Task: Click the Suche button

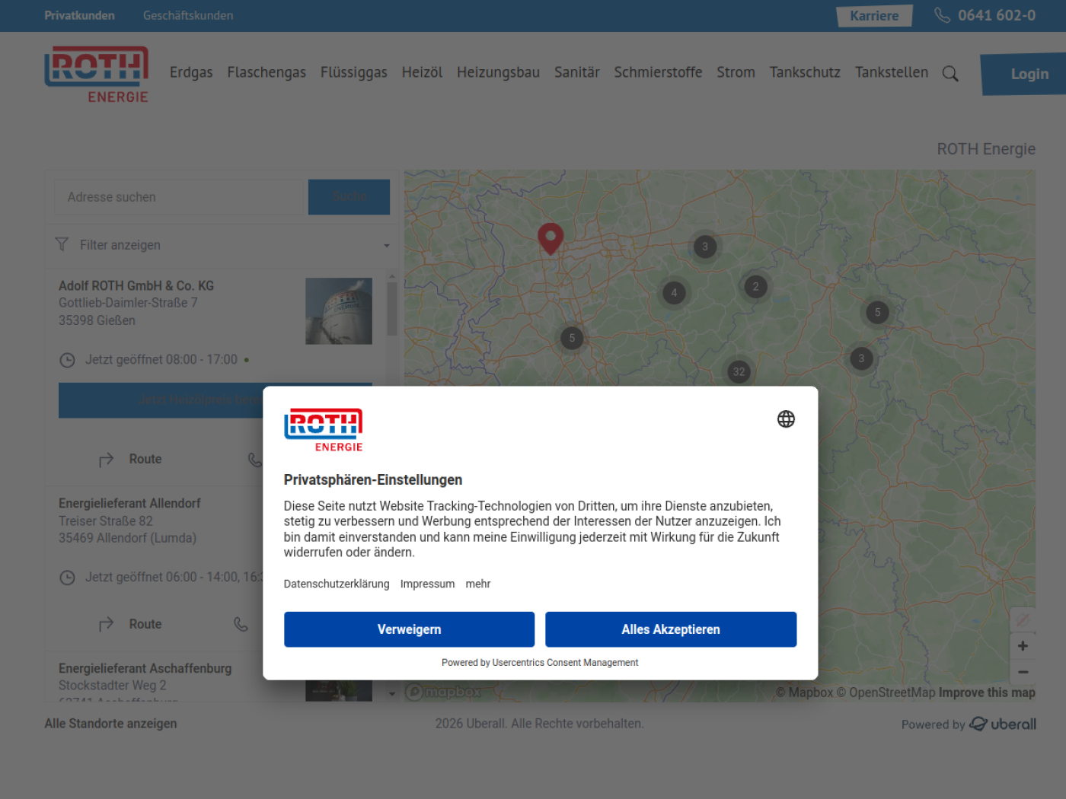Action: 349,197
